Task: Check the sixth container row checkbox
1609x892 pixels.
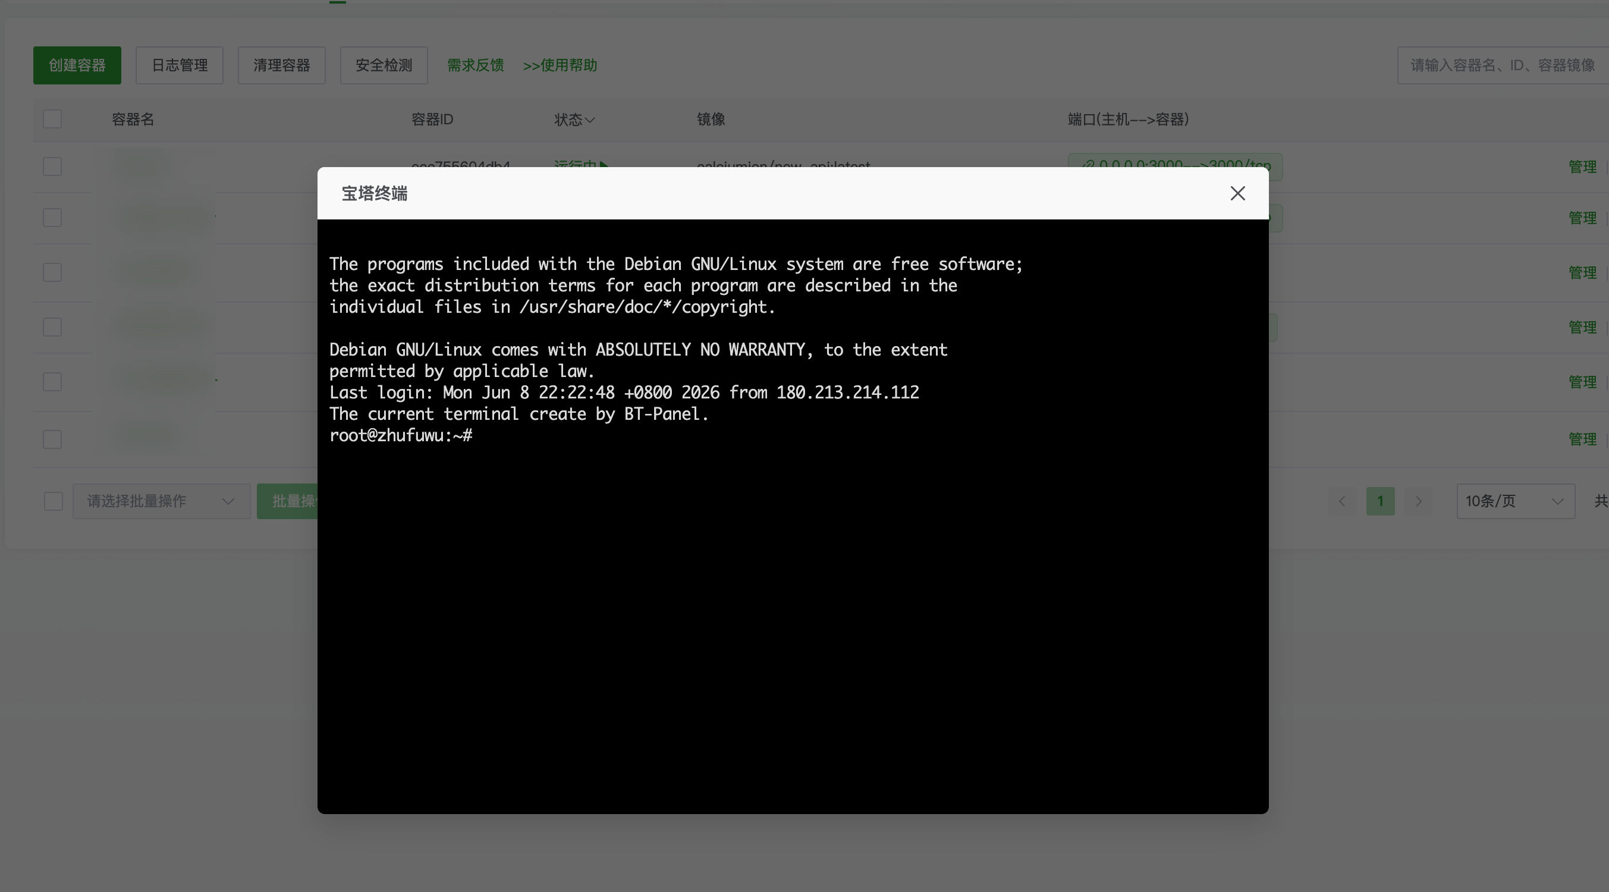Action: [x=52, y=439]
